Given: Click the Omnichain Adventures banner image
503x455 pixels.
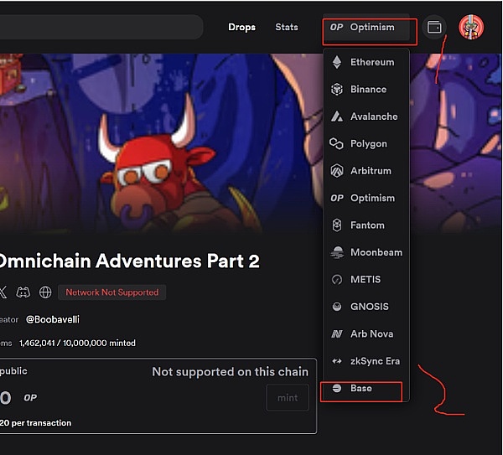Looking at the screenshot, I should [x=160, y=142].
